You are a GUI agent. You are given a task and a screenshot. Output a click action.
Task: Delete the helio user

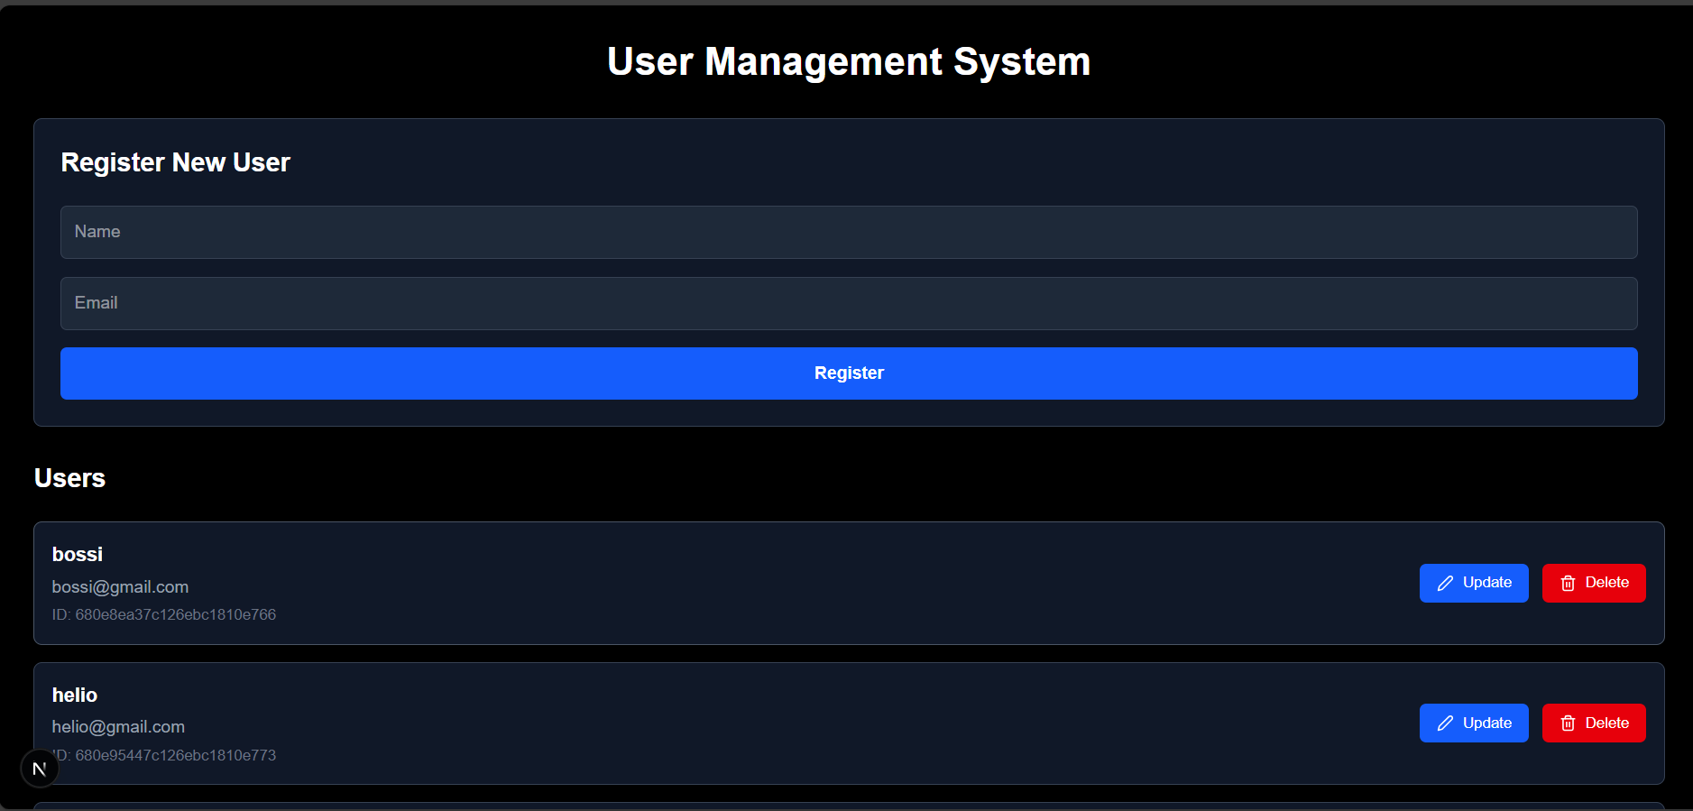coord(1594,723)
